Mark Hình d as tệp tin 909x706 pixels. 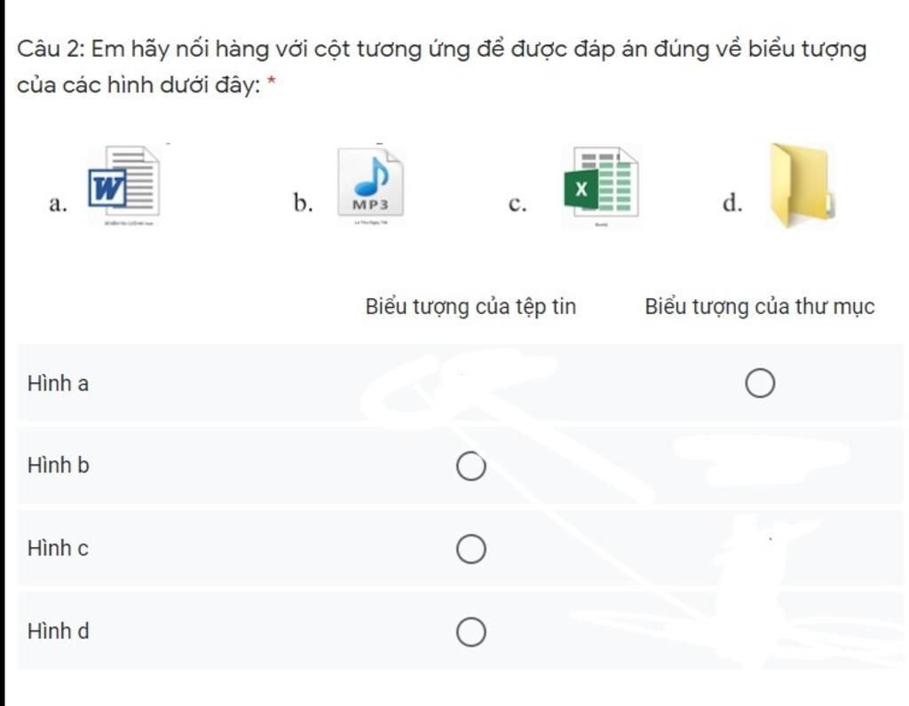tap(471, 632)
